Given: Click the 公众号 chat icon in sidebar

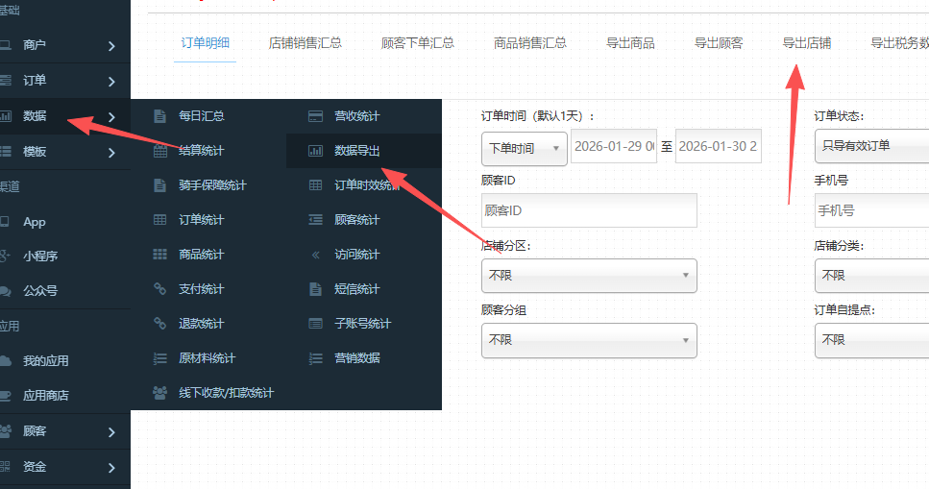Looking at the screenshot, I should [x=6, y=291].
